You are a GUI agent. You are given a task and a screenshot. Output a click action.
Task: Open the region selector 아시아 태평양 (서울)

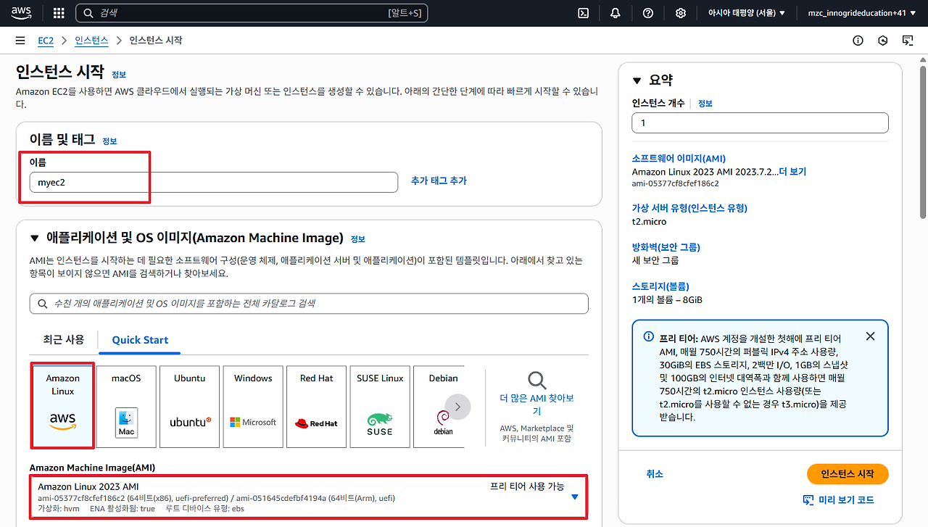[746, 13]
